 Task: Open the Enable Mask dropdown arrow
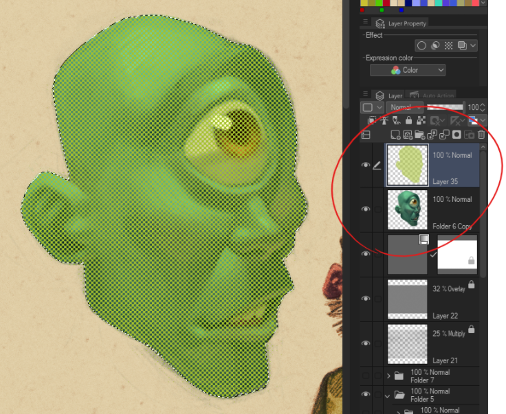coord(443,121)
